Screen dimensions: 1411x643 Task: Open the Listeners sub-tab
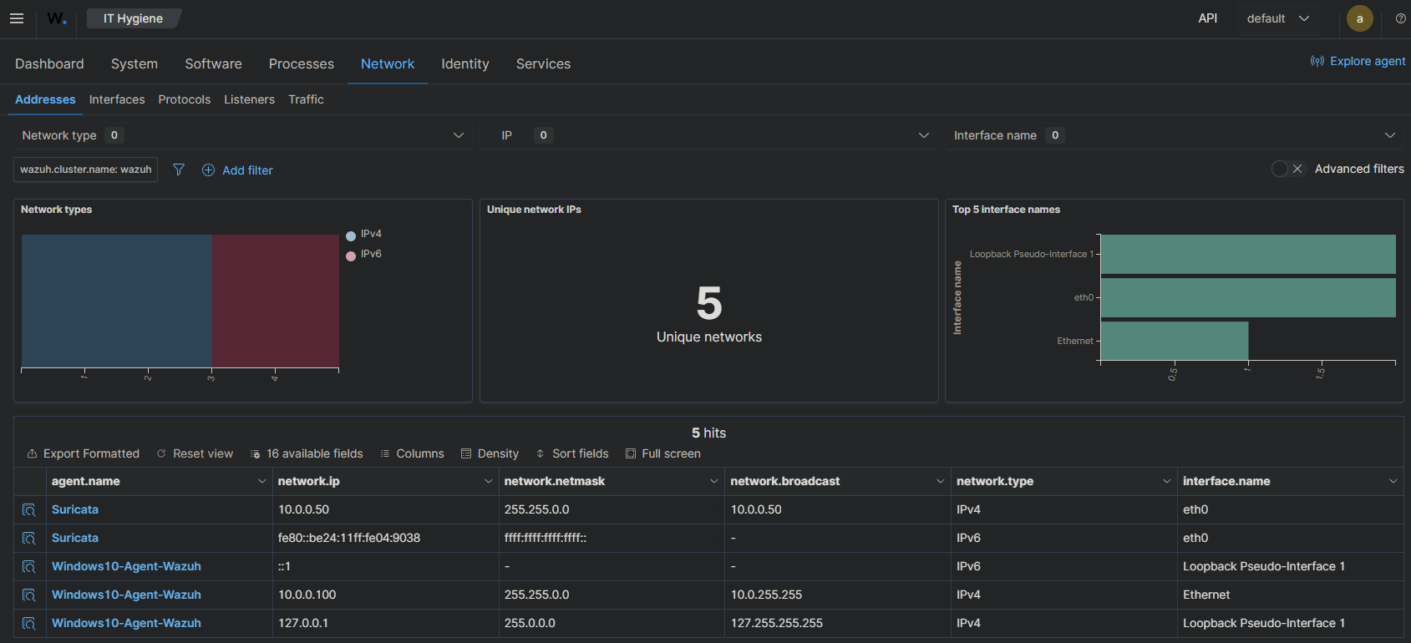(x=249, y=99)
